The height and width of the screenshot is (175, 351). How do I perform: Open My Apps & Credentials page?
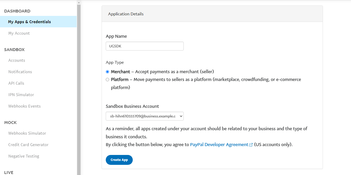[29, 22]
